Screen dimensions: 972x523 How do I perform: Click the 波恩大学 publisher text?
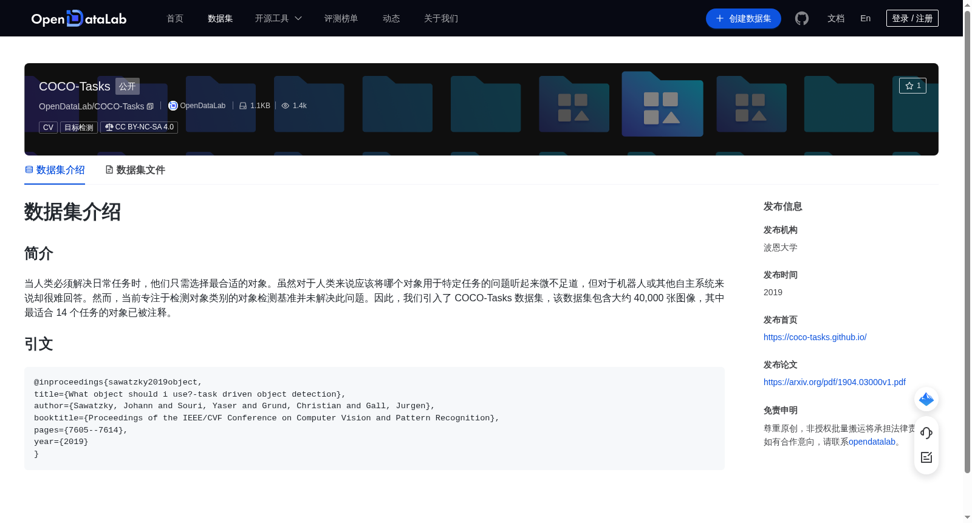tap(781, 247)
